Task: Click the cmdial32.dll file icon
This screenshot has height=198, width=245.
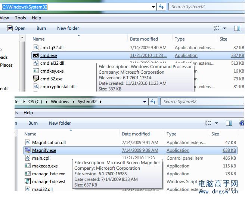Action: [x=36, y=63]
